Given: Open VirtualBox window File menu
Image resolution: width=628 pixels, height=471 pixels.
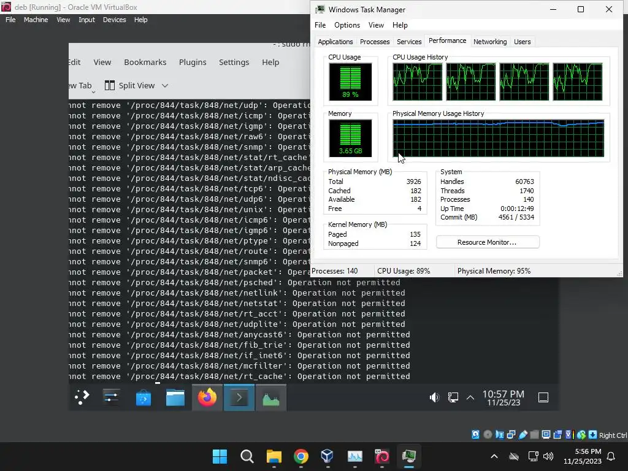Looking at the screenshot, I should coord(10,20).
